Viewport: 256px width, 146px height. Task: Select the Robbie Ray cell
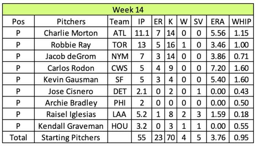coord(71,45)
